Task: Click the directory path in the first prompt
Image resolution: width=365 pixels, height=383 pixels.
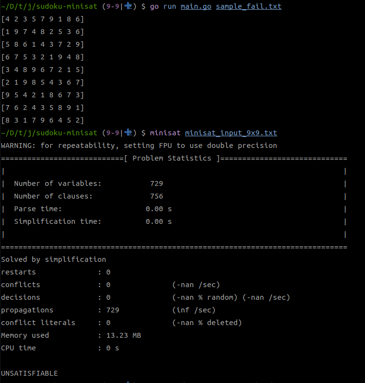Action: [49, 6]
